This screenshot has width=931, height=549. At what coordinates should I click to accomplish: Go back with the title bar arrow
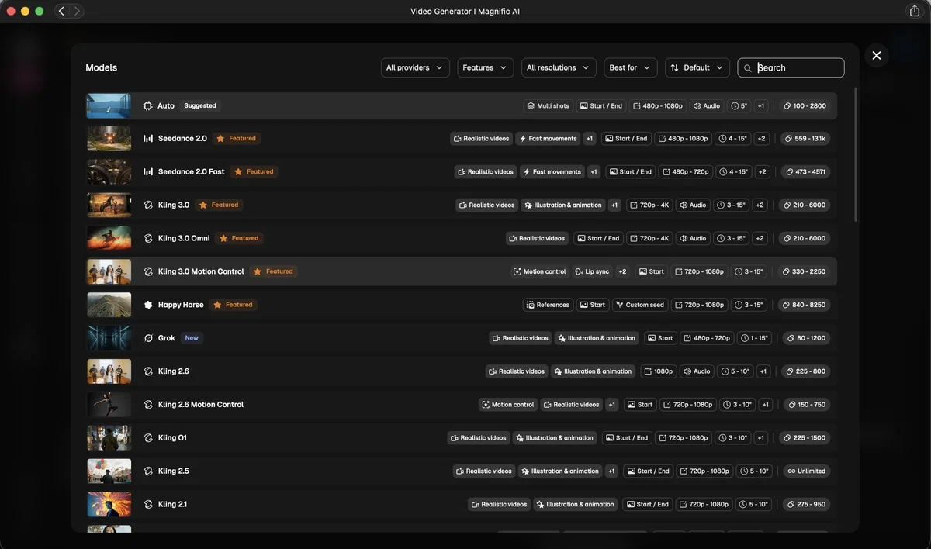pos(61,11)
